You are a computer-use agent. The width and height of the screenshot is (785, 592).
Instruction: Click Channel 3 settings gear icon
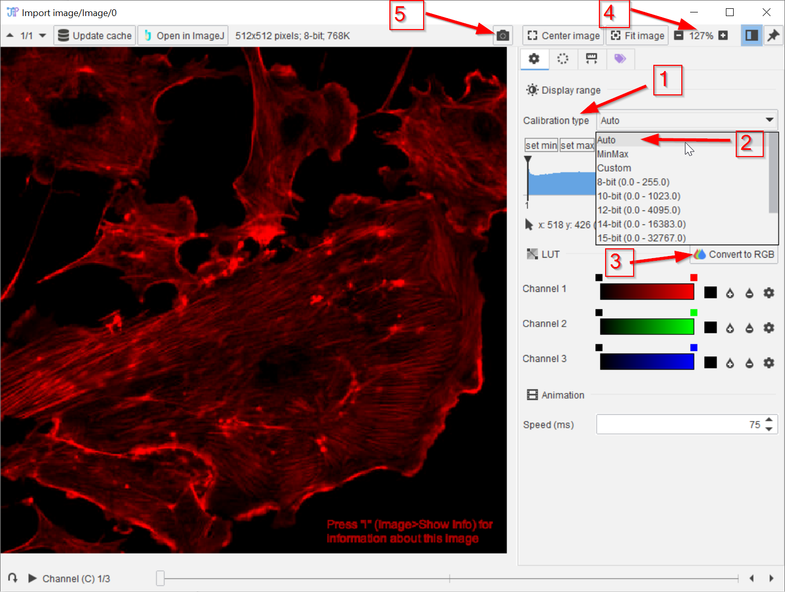click(768, 363)
